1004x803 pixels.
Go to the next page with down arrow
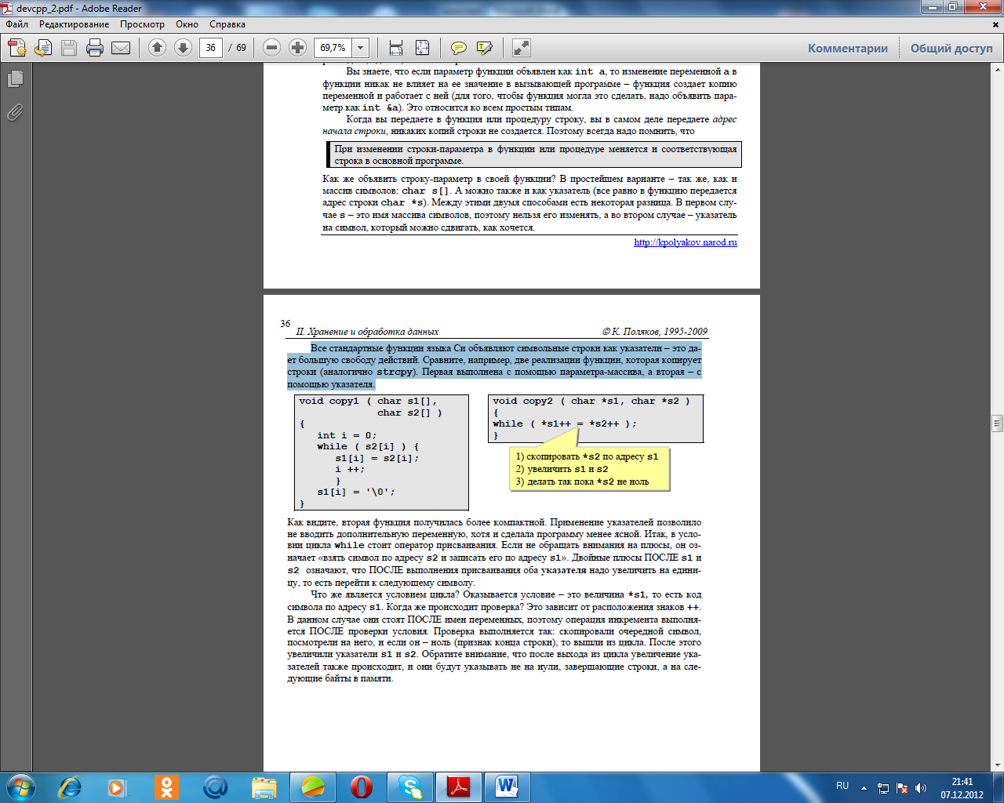183,48
